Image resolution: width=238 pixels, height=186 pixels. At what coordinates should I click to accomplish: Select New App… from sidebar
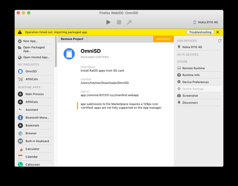30,41
